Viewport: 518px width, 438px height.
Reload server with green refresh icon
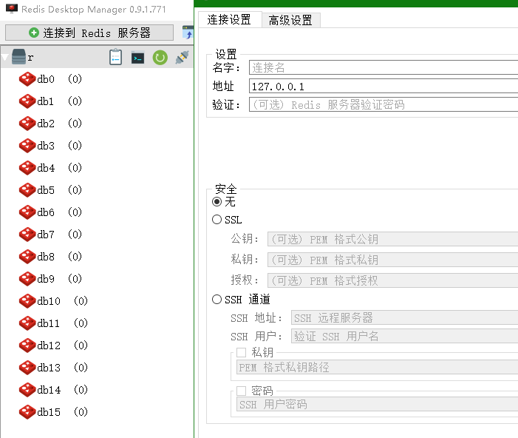160,58
